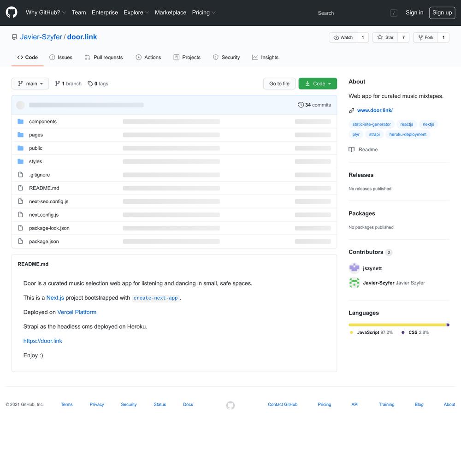
Task: Click the components folder icon
Action: coord(20,121)
